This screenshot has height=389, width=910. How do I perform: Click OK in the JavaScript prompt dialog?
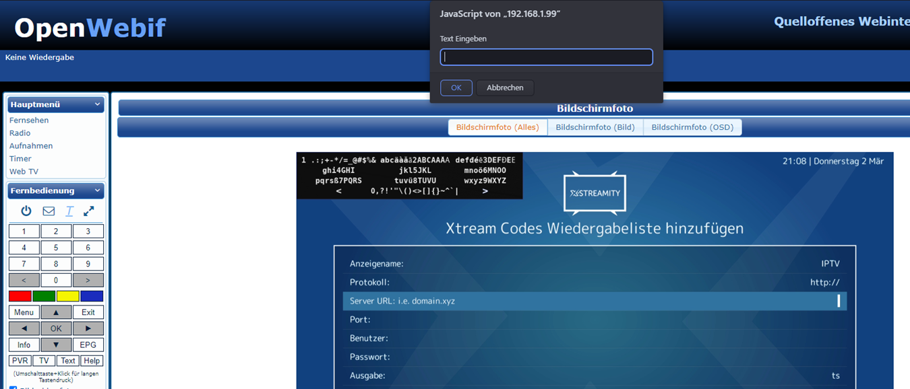click(x=456, y=87)
